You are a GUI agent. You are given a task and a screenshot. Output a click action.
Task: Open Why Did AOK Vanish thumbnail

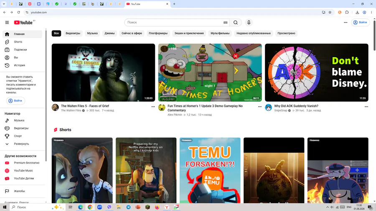click(317, 73)
